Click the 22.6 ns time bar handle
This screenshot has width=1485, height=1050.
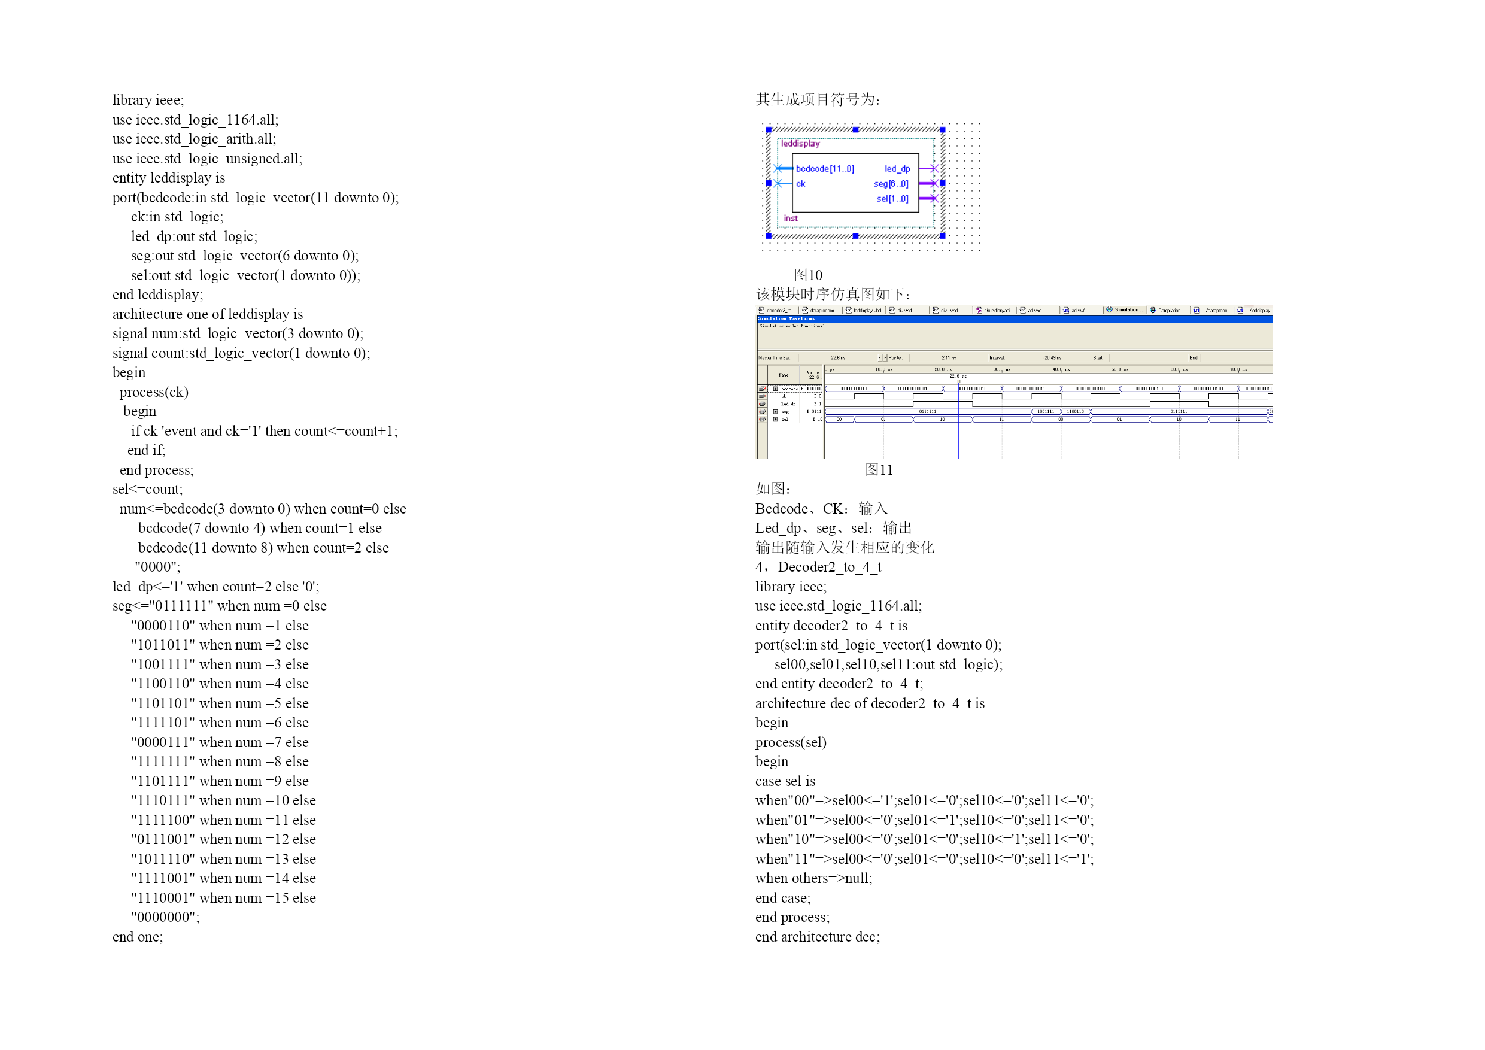(958, 382)
